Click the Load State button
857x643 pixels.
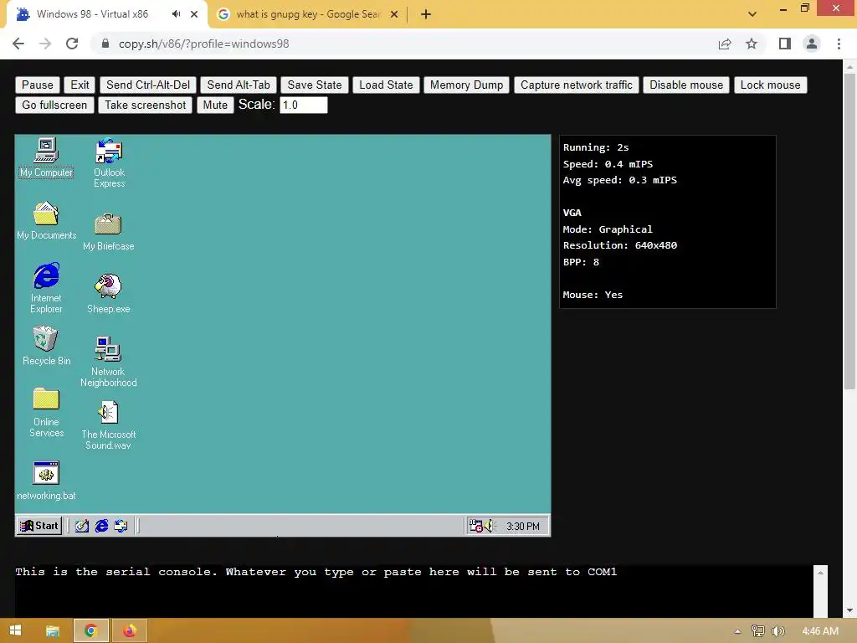(x=386, y=85)
